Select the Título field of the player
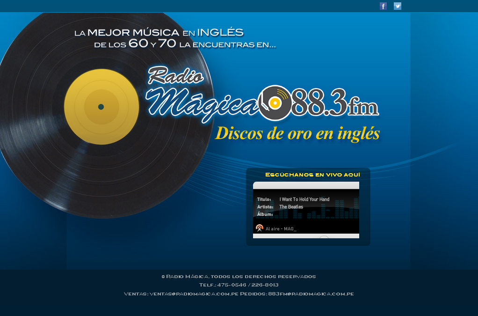This screenshot has width=478, height=316. [x=264, y=199]
